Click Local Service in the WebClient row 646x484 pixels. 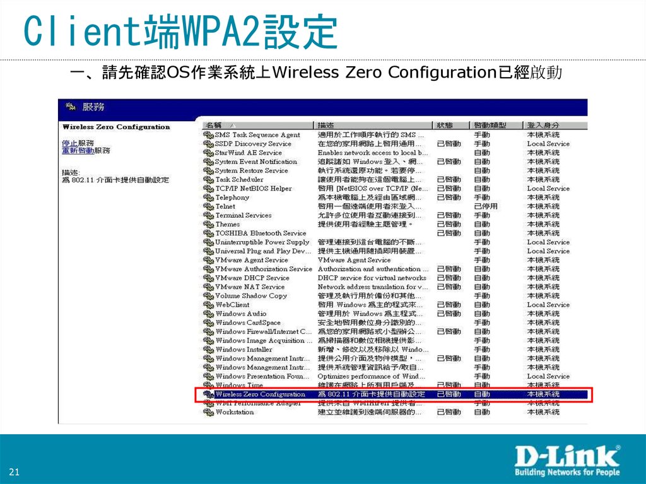tap(548, 305)
